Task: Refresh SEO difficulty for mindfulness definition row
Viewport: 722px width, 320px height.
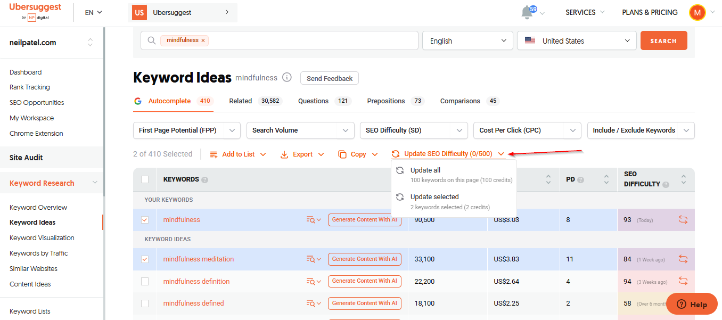Action: 683,281
